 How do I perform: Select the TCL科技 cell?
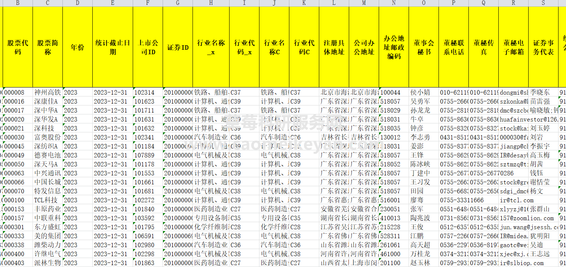(47, 200)
